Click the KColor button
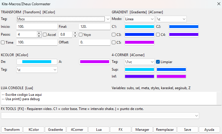Viewport: 222px width, 134px height. (x=34, y=130)
